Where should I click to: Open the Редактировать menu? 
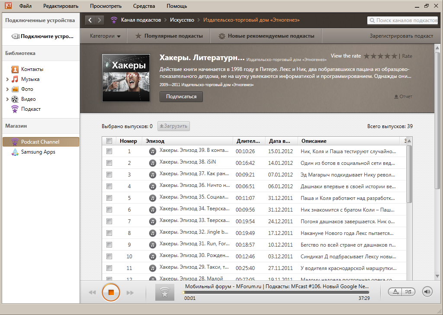tap(61, 6)
